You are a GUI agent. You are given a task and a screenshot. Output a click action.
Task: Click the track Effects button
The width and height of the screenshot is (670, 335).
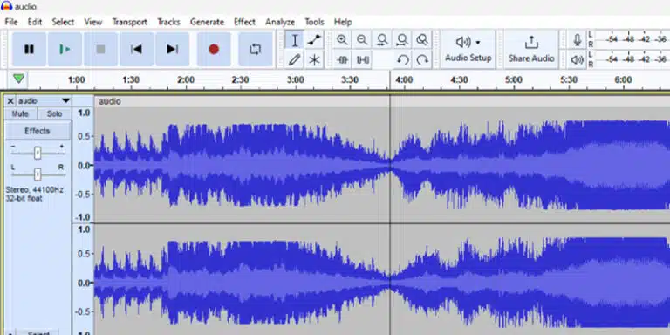click(x=38, y=131)
